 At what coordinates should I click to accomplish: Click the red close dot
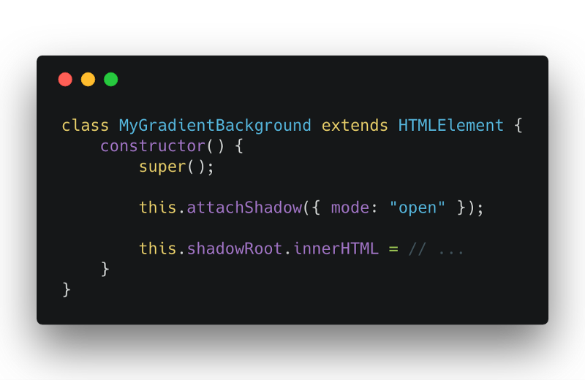click(x=65, y=80)
